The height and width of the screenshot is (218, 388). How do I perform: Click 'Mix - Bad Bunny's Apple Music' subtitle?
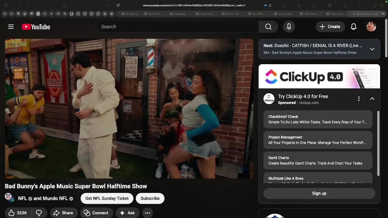310,53
